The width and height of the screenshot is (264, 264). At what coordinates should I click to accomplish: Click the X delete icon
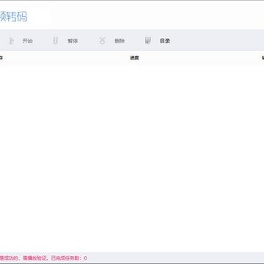[102, 40]
